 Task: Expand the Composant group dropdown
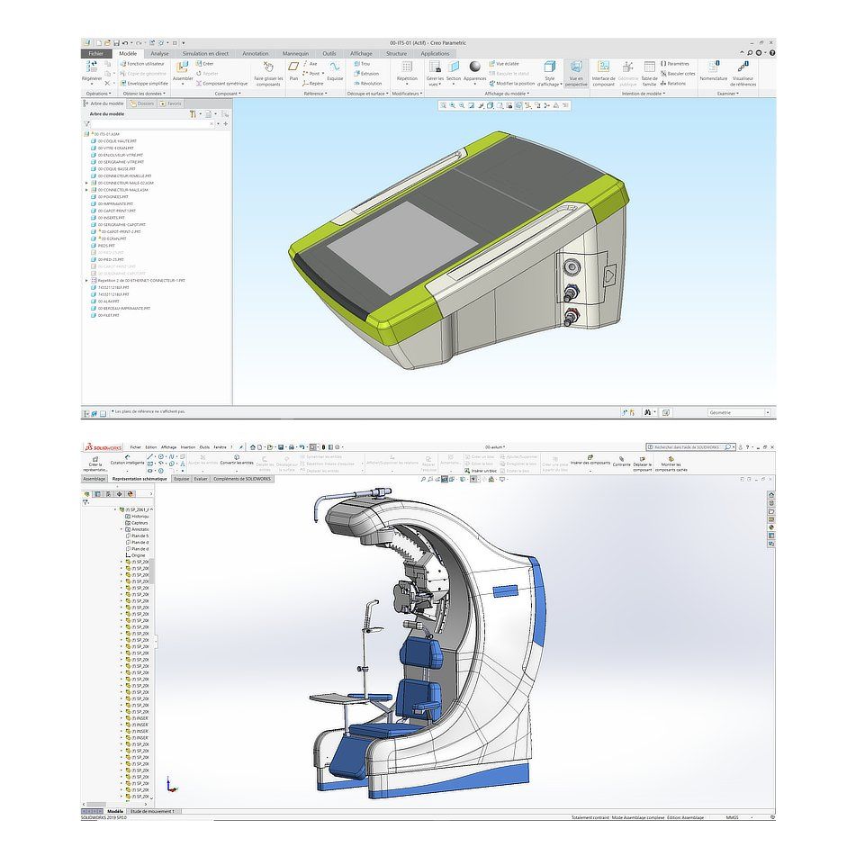[228, 94]
